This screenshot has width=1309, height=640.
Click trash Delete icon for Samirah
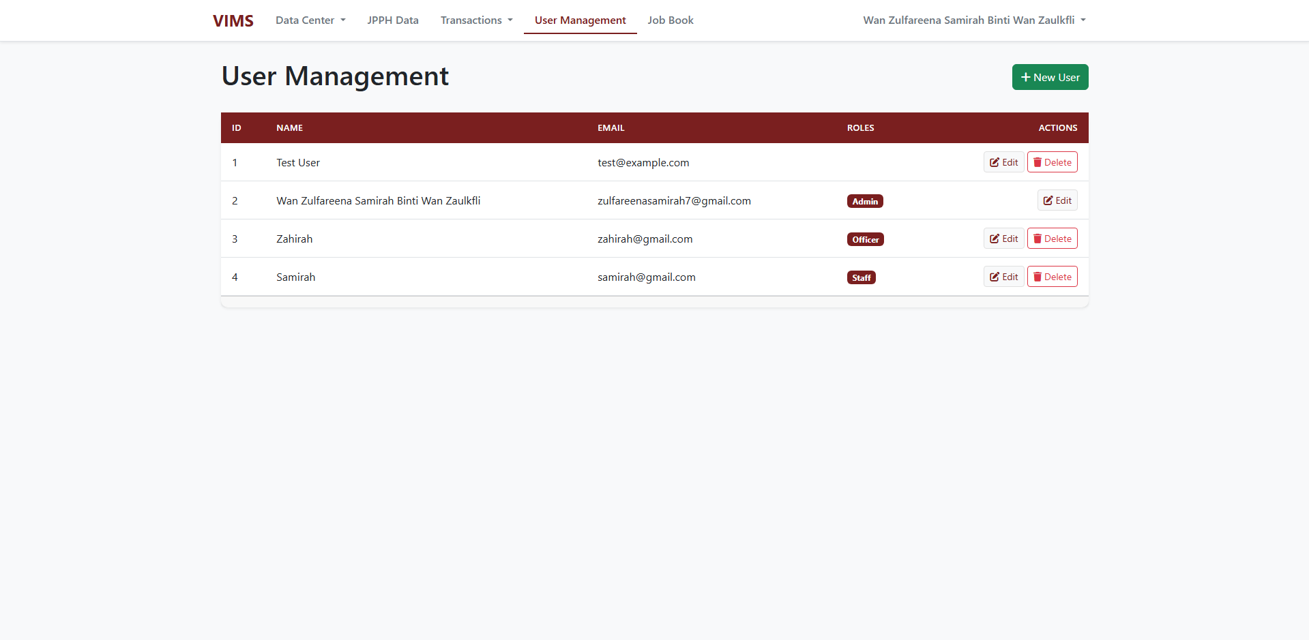[1038, 277]
